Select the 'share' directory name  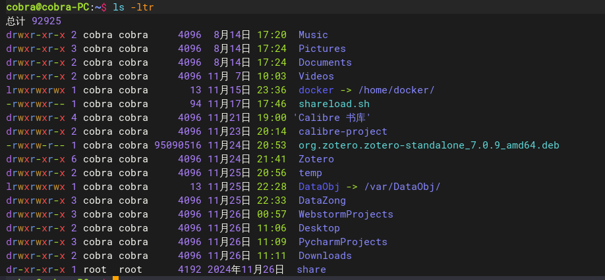coord(312,269)
